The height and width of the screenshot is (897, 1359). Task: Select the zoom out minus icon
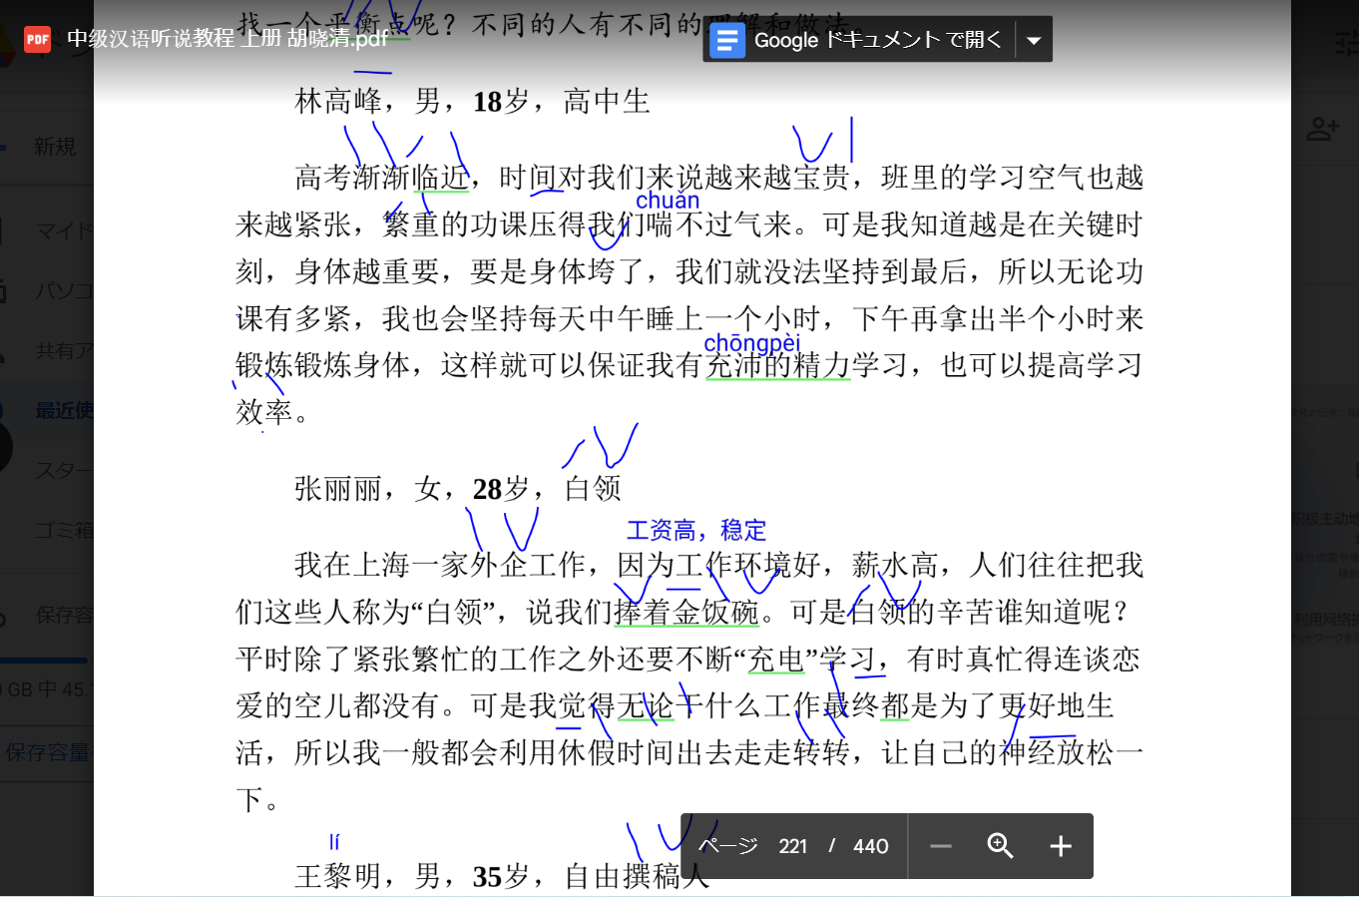coord(940,846)
